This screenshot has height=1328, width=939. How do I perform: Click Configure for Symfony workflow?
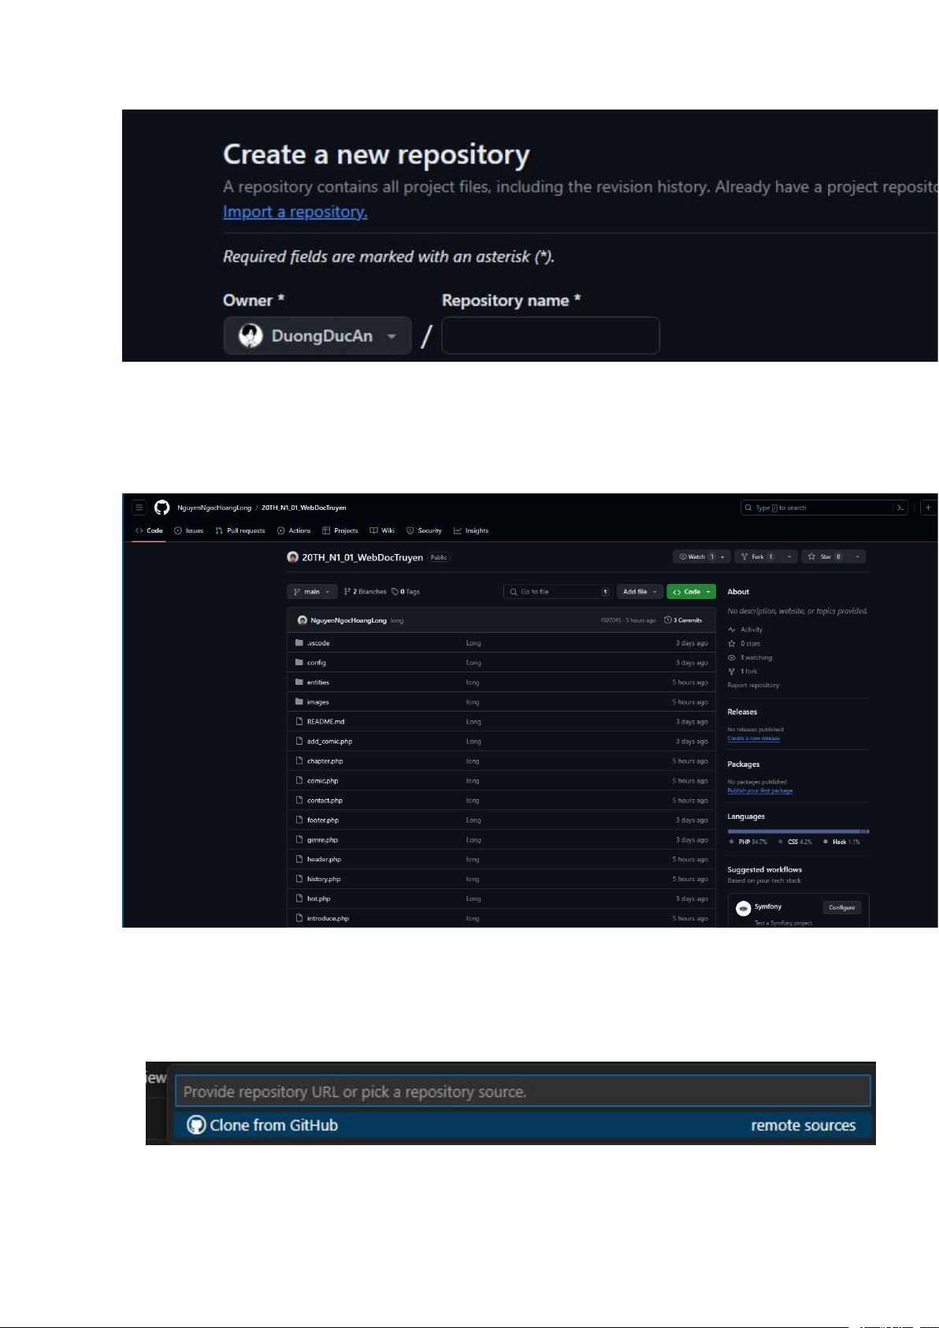(x=842, y=908)
